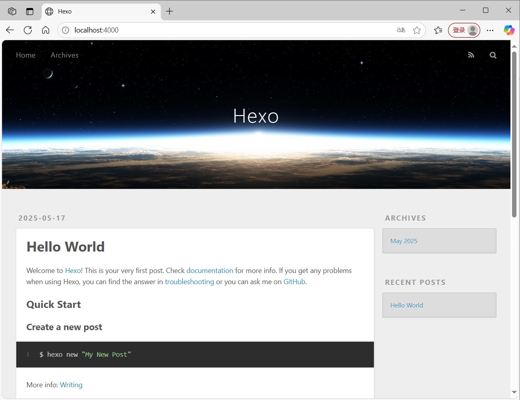Viewport: 520px width, 400px height.
Task: Open the GitHub link
Action: point(294,282)
